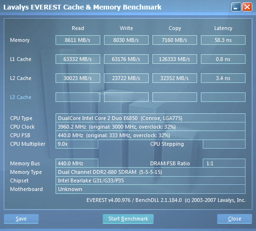
Task: Select the CPU Multiplier 9.0x field
Action: click(77, 144)
